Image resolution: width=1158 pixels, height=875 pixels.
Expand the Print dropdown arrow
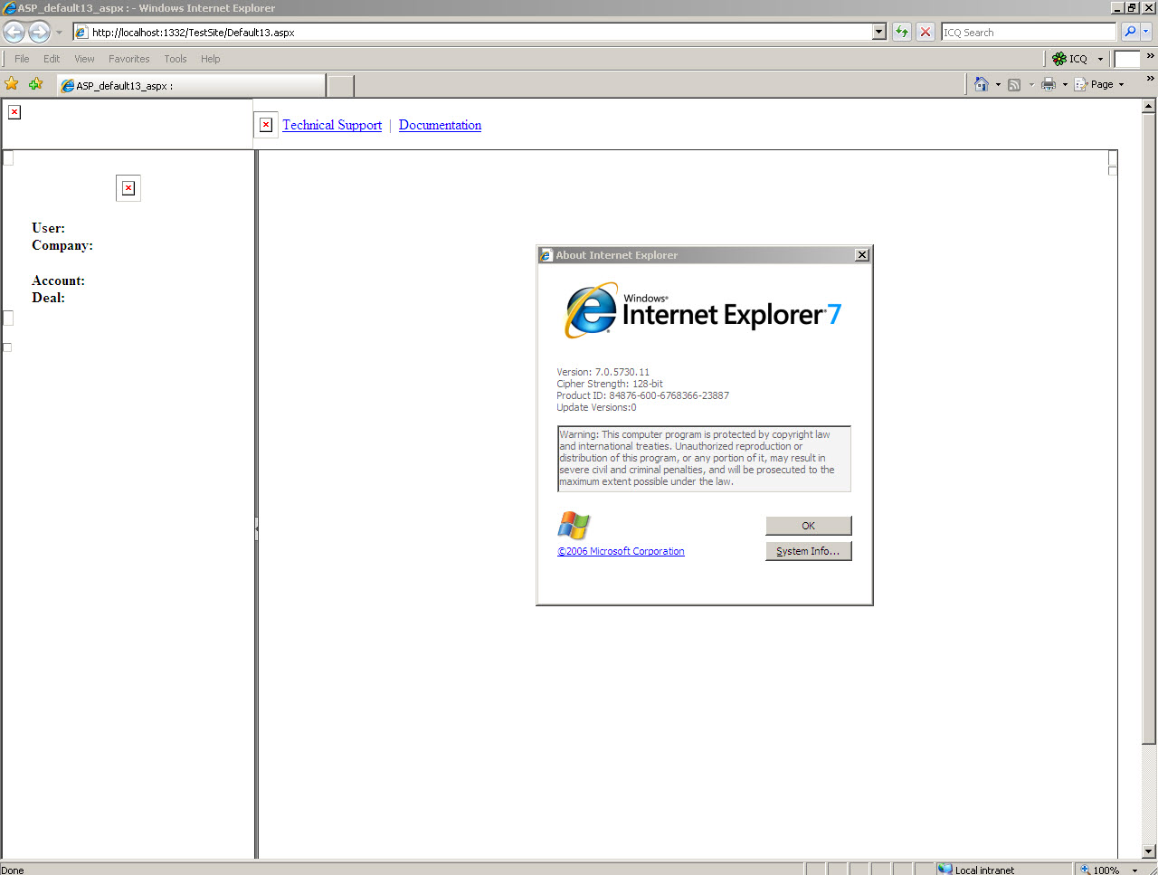pyautogui.click(x=1065, y=85)
